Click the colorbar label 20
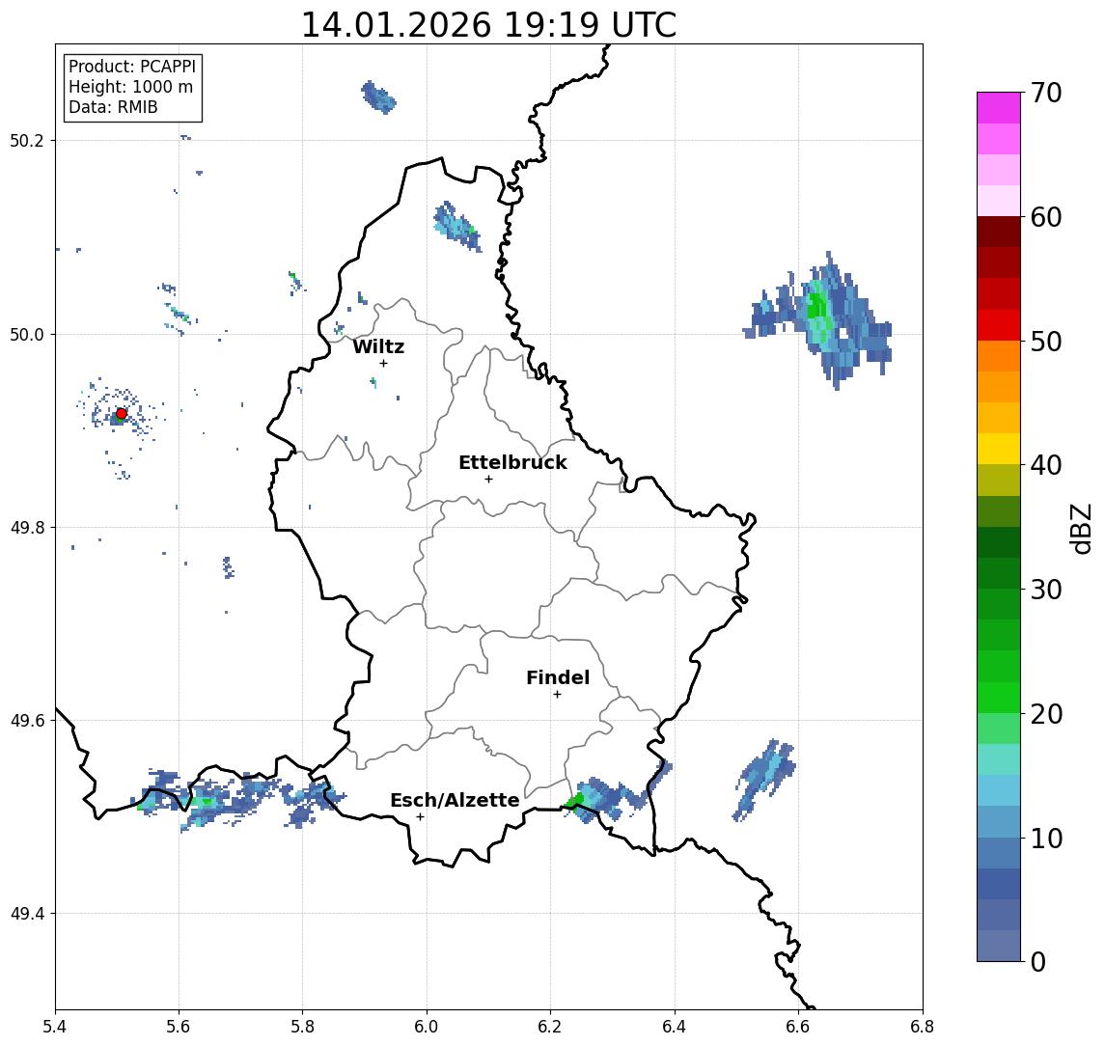The image size is (1105, 1046). 1046,714
